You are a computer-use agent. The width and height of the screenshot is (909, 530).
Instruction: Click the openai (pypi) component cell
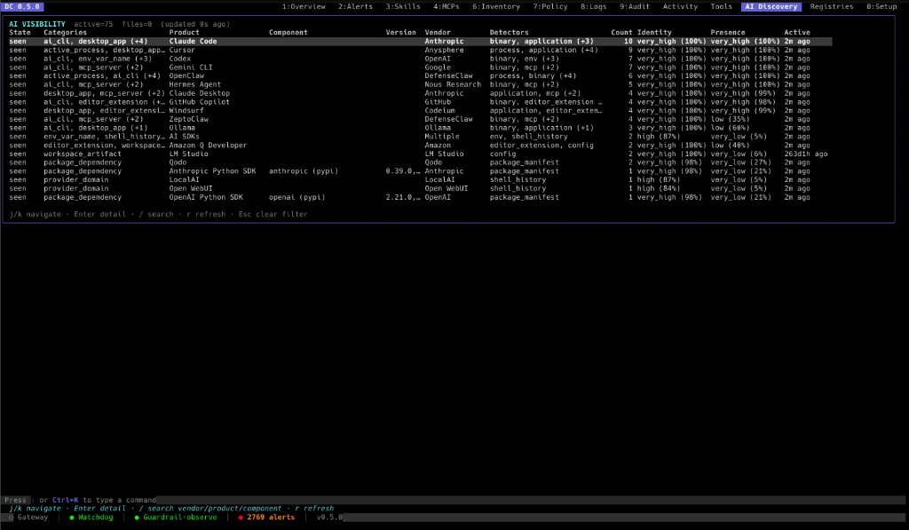pos(296,197)
